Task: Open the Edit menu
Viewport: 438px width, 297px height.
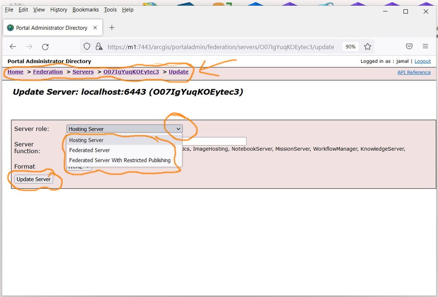Action: (x=23, y=10)
